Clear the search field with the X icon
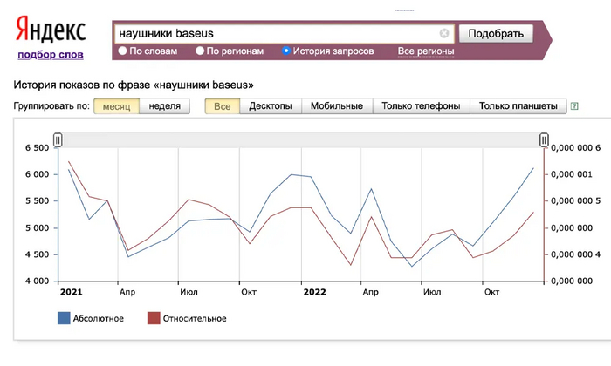Image resolution: width=611 pixels, height=366 pixels. pyautogui.click(x=444, y=34)
